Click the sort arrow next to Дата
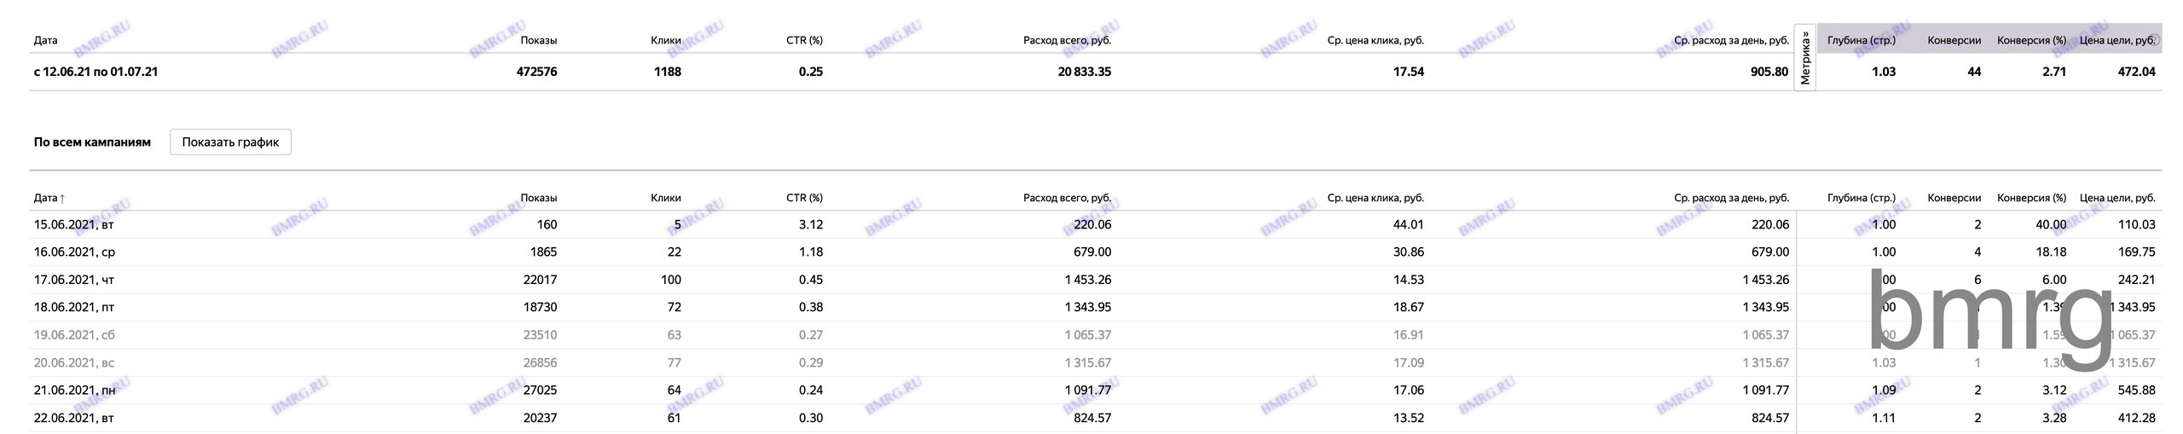2183x434 pixels. pyautogui.click(x=62, y=199)
